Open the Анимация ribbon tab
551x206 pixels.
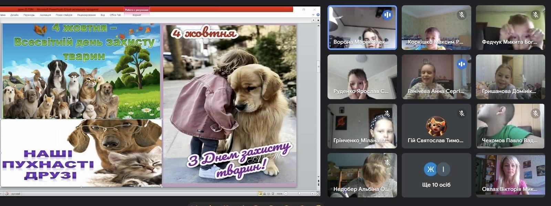click(x=45, y=15)
